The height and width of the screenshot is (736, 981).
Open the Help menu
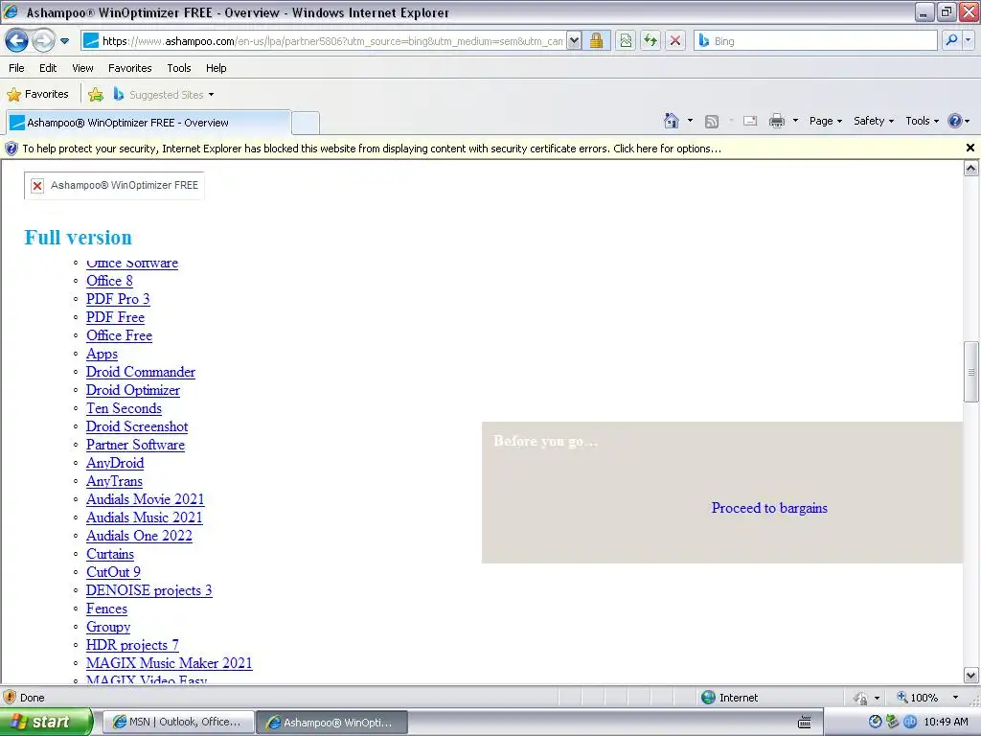coord(217,68)
